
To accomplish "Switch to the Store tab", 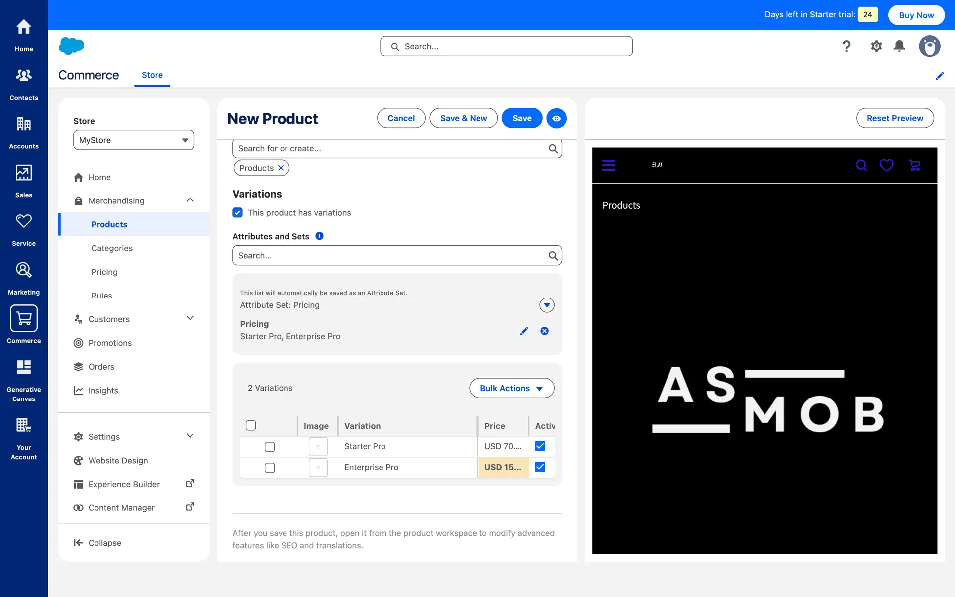I will [x=152, y=75].
